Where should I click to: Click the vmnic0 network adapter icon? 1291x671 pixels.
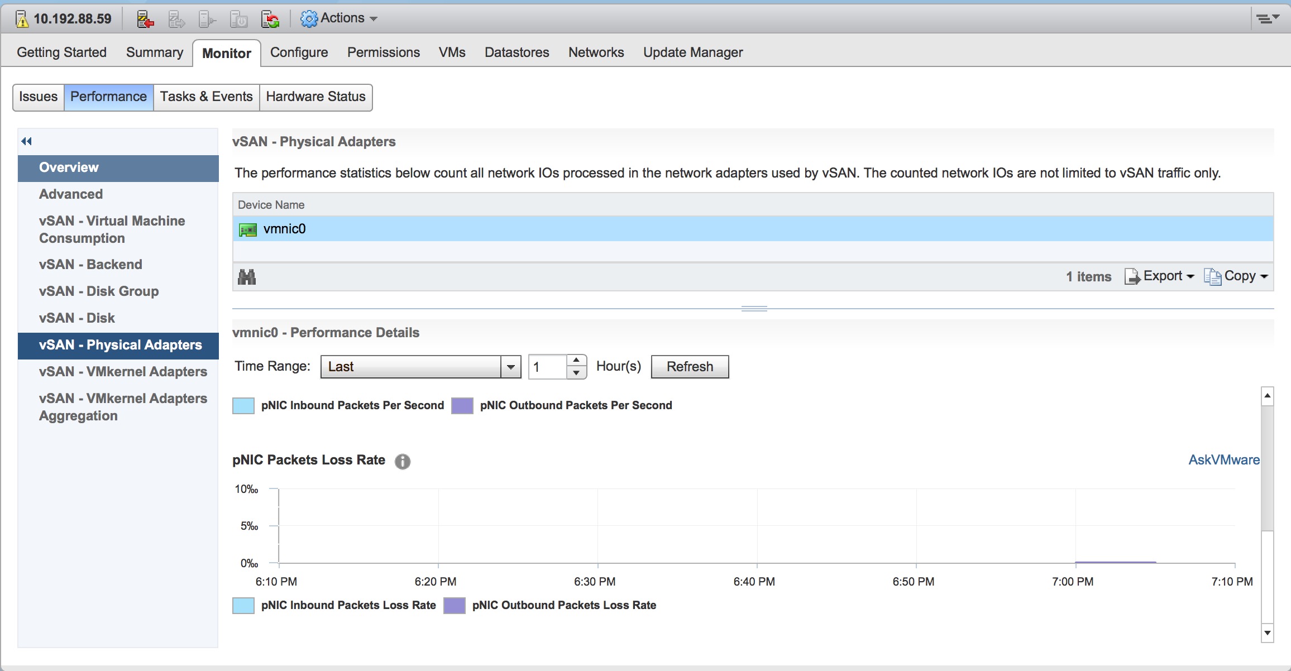coord(247,229)
